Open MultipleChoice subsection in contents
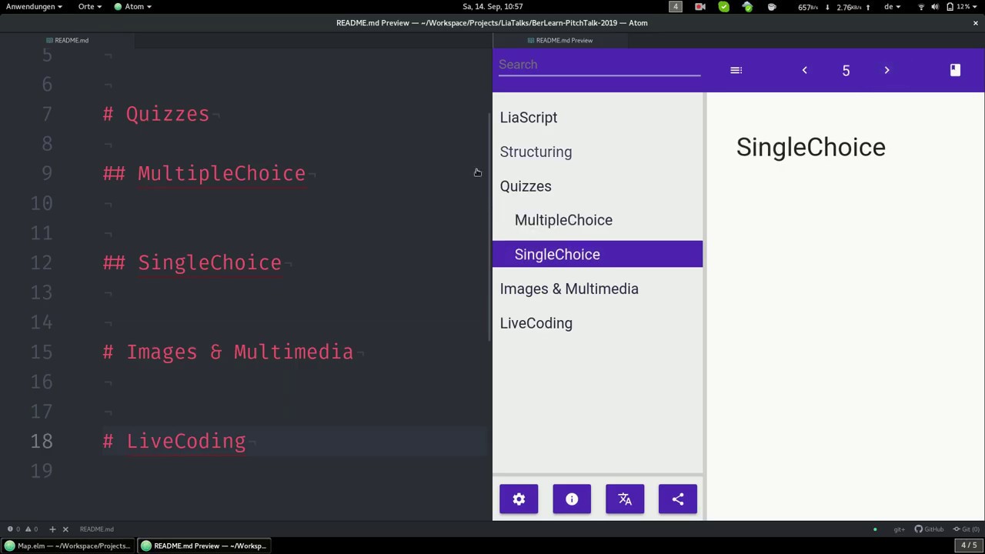Image resolution: width=985 pixels, height=554 pixels. pyautogui.click(x=563, y=220)
